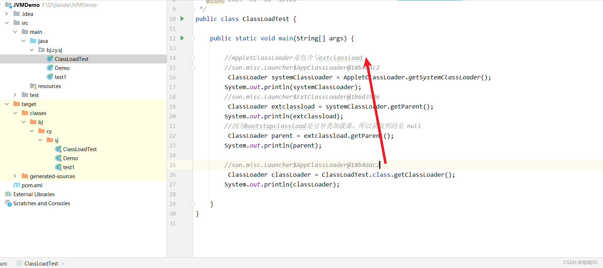Image resolution: width=603 pixels, height=268 pixels.
Task: Run ClassLoadTest class via line 10 gutter arrow
Action: click(x=182, y=19)
